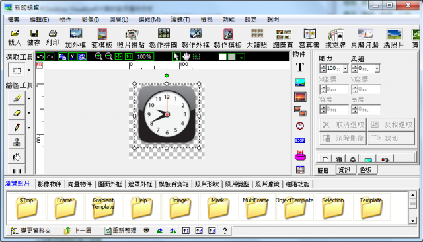Click the browser scrollbar down arrow

pos(412,221)
